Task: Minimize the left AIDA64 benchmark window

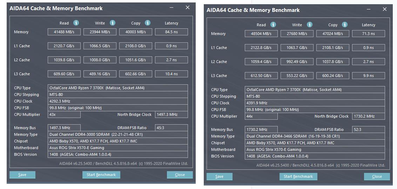Action: pyautogui.click(x=171, y=8)
